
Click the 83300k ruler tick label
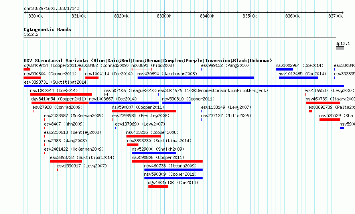[x=164, y=16]
